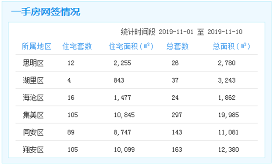Select end date 2019-11-10
Image resolution: width=274 pixels, height=164 pixels.
[225, 32]
